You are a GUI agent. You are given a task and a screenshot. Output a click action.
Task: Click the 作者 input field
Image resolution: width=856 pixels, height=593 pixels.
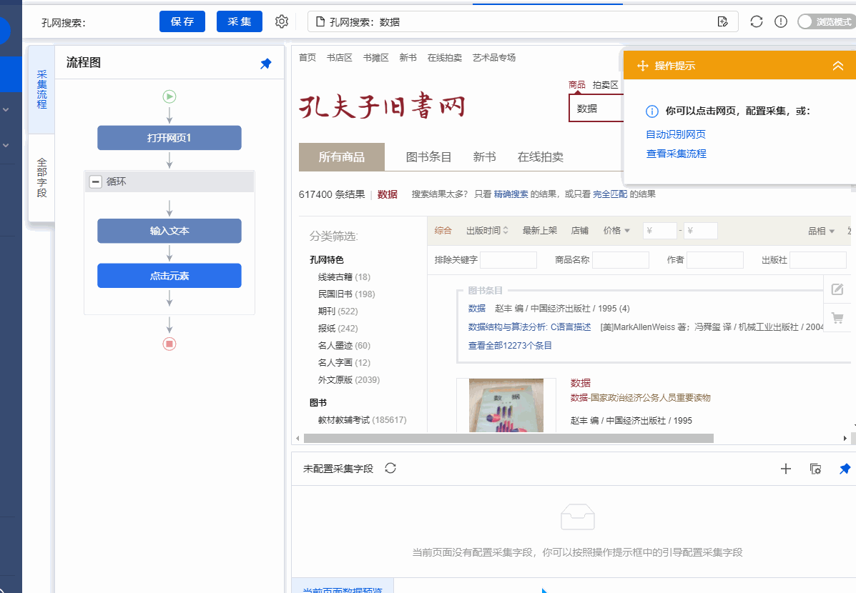715,260
